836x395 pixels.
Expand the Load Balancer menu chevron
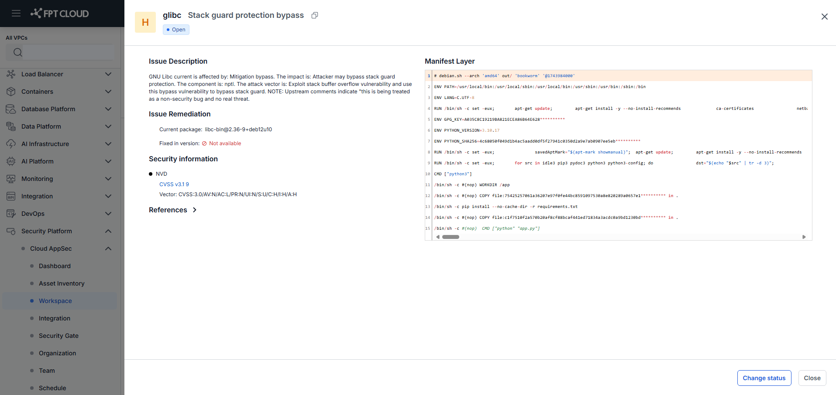click(108, 74)
